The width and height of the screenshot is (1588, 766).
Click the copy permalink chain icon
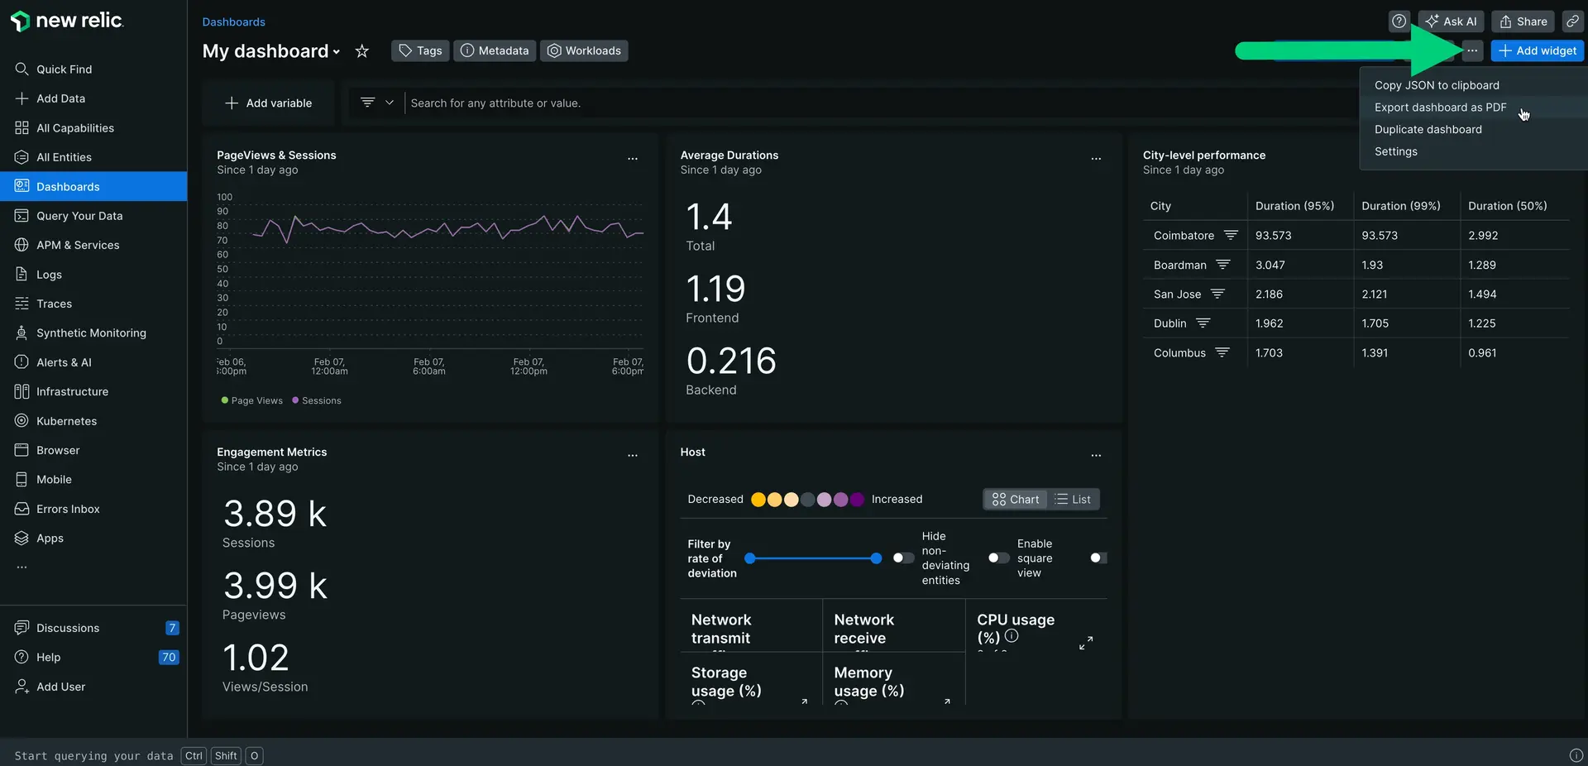(x=1572, y=22)
